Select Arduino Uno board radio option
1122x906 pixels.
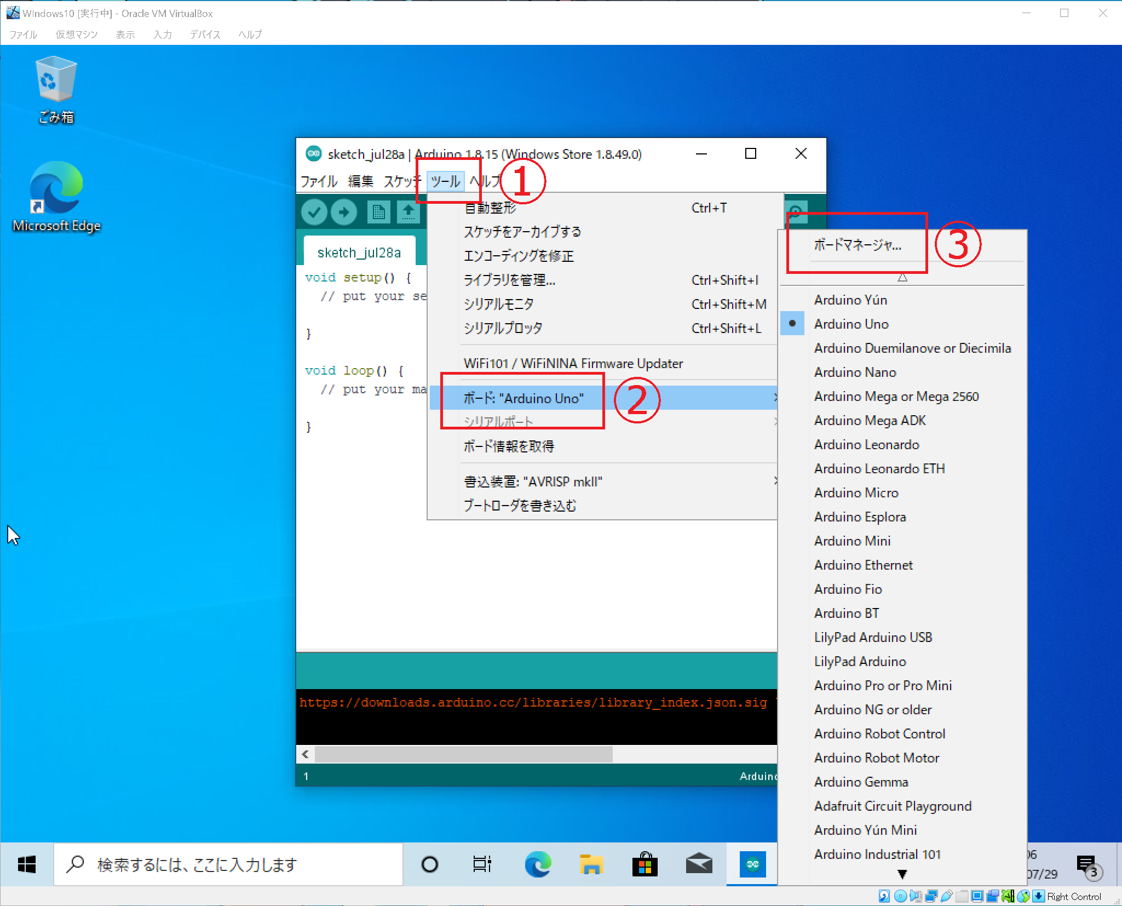point(851,324)
